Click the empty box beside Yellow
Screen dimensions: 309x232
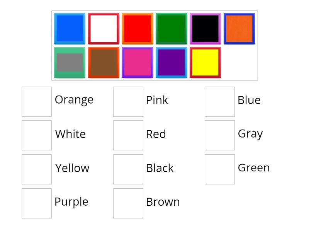(x=37, y=169)
